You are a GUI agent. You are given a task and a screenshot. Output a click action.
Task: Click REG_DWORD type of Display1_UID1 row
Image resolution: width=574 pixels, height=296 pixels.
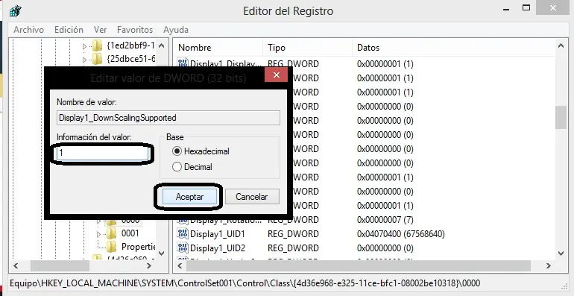[x=293, y=234]
